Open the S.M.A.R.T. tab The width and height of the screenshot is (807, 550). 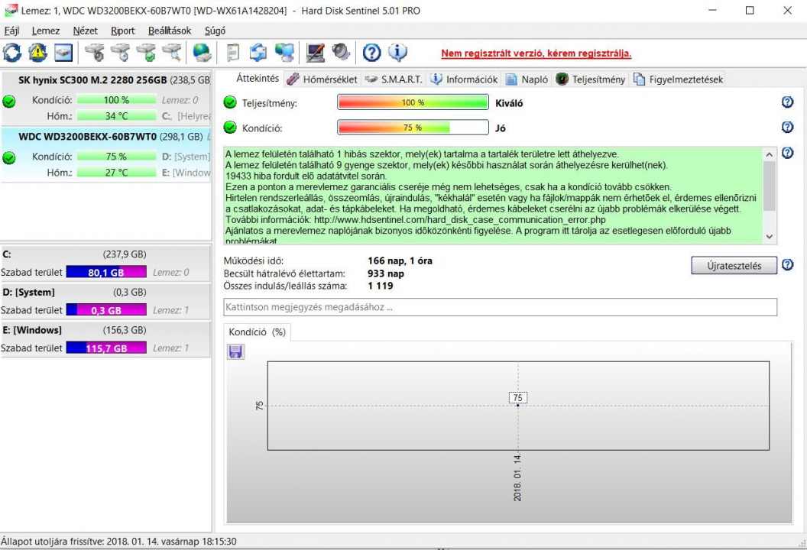pyautogui.click(x=394, y=79)
